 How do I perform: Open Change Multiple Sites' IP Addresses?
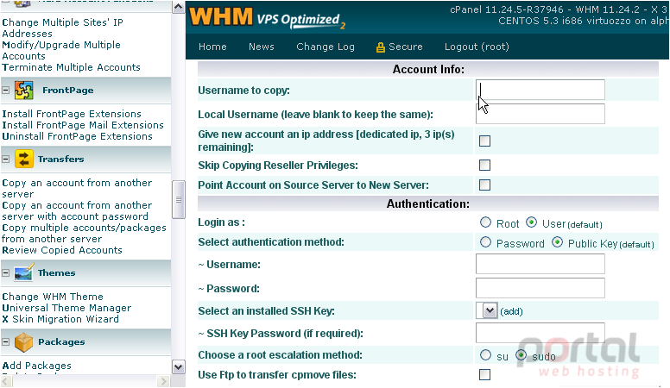coord(62,28)
